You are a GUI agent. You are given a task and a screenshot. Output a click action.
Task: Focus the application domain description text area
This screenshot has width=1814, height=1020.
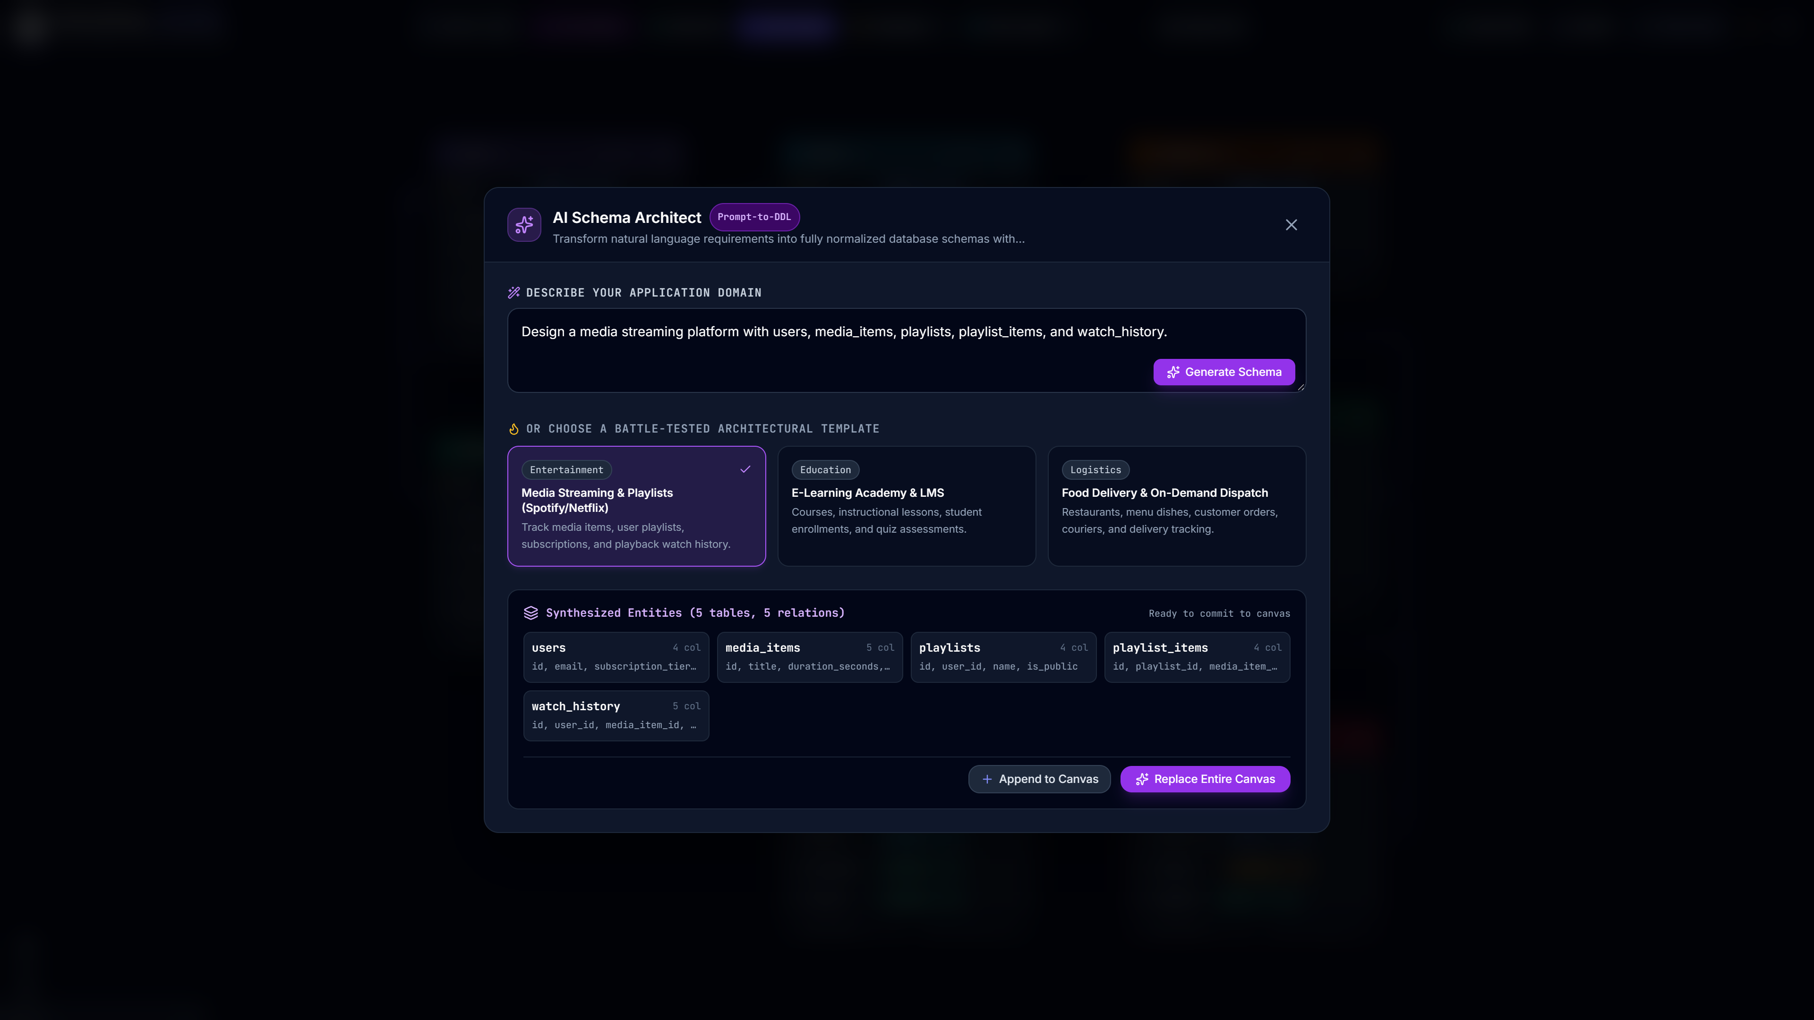coord(907,350)
